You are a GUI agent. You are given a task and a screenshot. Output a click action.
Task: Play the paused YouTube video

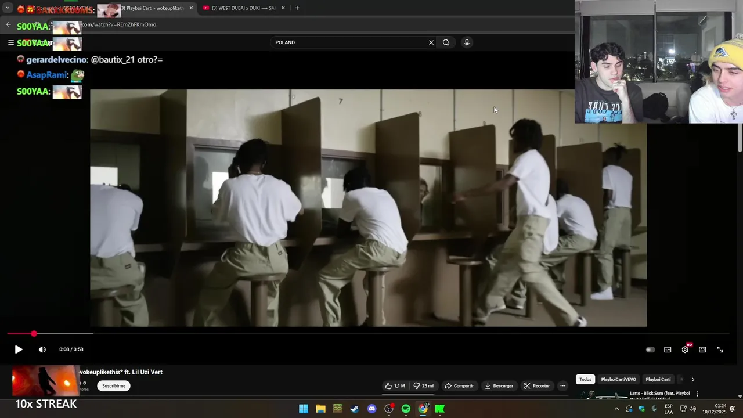click(19, 349)
